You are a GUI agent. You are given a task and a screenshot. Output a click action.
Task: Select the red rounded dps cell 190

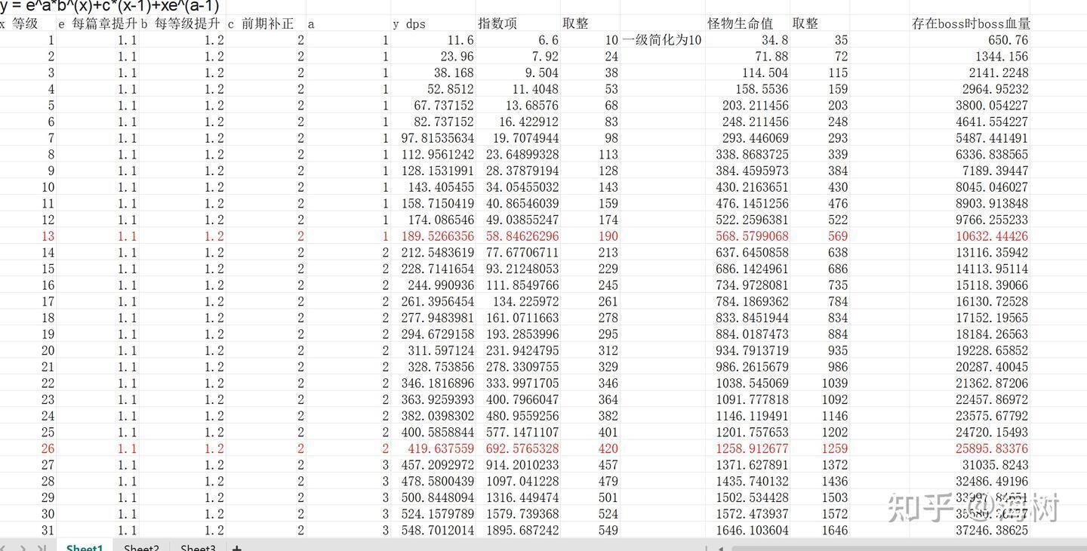click(x=590, y=236)
